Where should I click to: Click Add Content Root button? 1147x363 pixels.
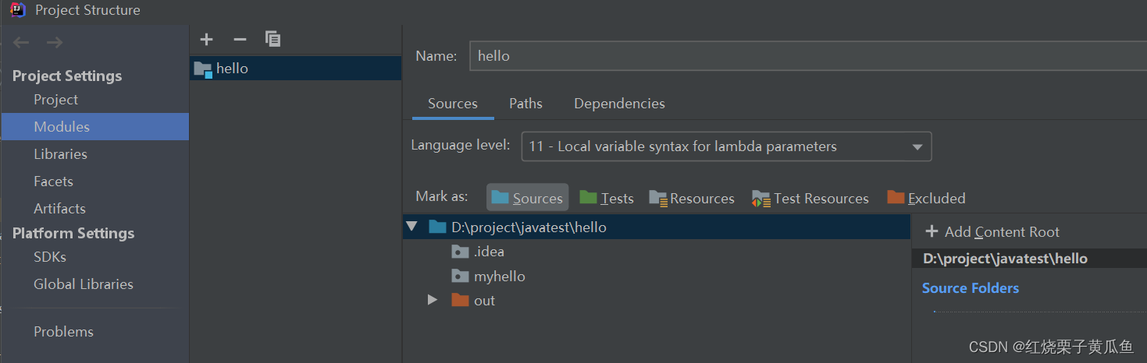coord(992,231)
